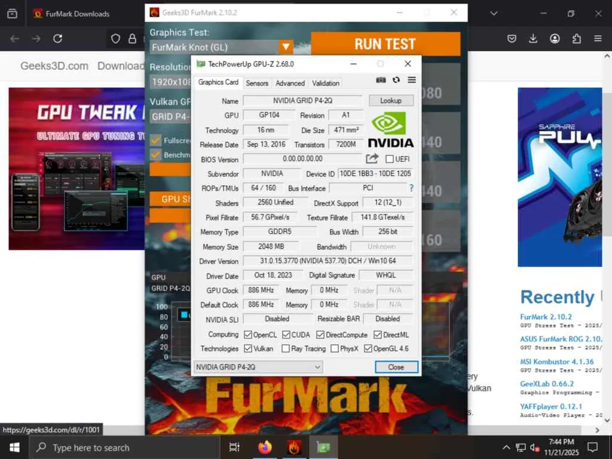Show hidden system tray icons
The width and height of the screenshot is (612, 459).
pos(506,447)
